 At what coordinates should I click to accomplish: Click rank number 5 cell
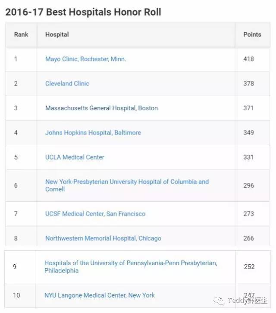pos(16,157)
